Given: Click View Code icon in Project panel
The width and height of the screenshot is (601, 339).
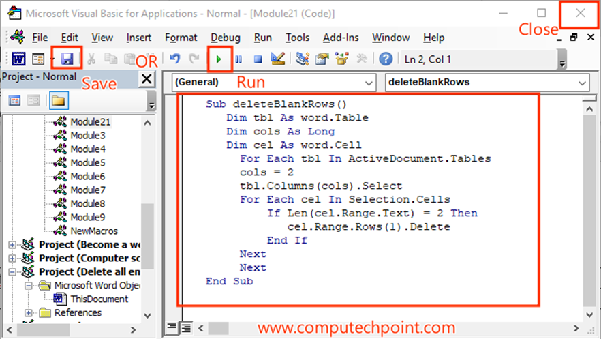Looking at the screenshot, I should click(14, 101).
